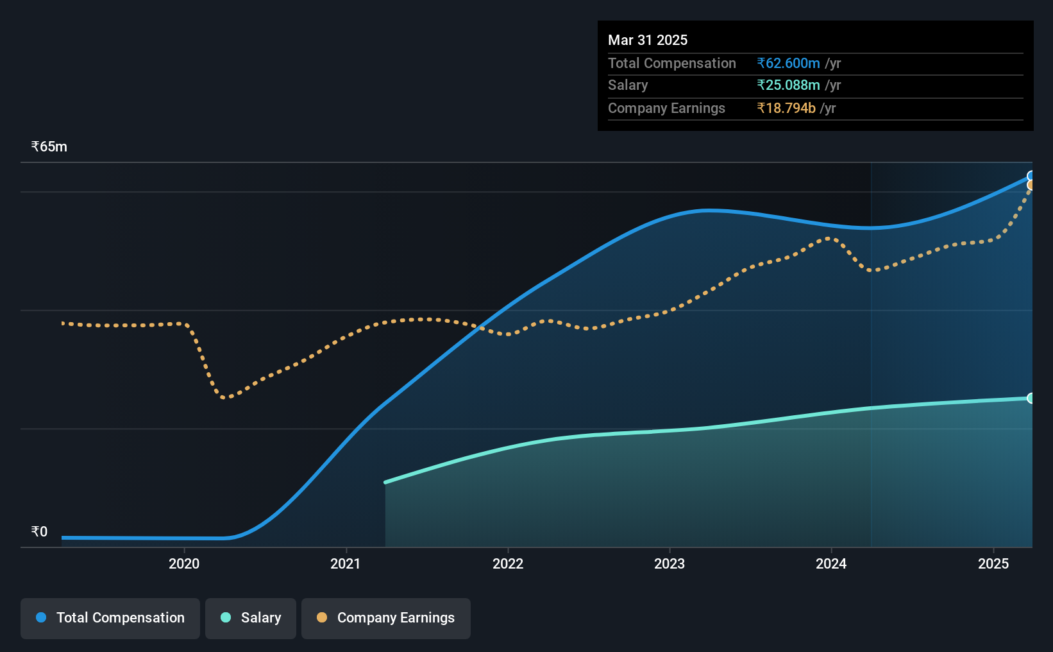Click the Mar 31 2025 tooltip header
Viewport: 1053px width, 652px height.
[648, 40]
